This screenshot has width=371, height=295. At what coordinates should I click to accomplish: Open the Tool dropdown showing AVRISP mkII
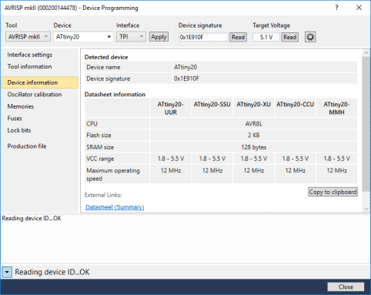coord(28,37)
